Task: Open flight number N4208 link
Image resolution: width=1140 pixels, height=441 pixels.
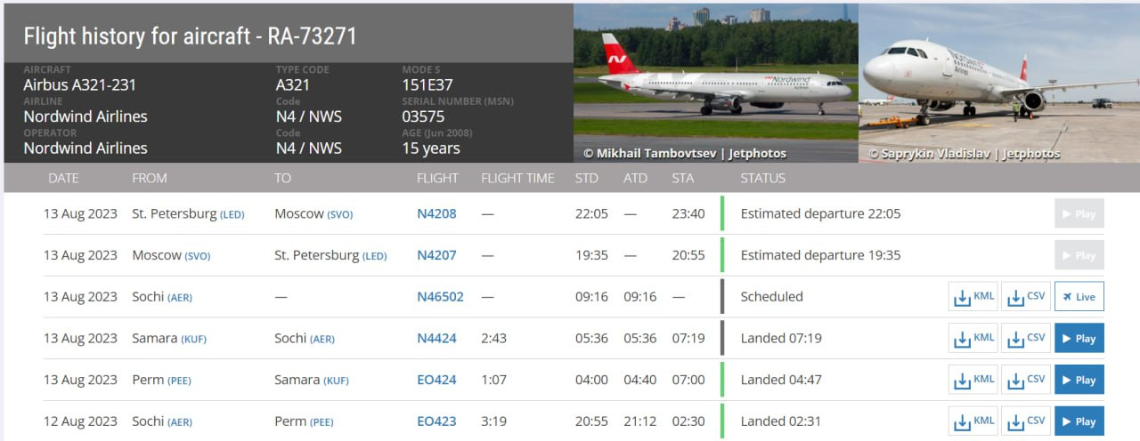Action: [x=436, y=213]
